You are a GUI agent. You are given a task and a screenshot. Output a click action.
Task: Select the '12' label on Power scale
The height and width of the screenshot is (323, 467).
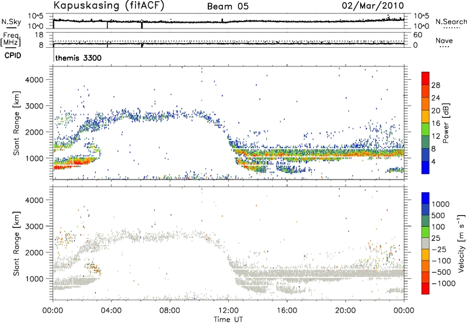click(x=435, y=136)
